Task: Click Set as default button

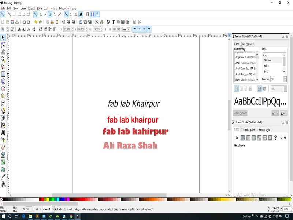Action: point(240,113)
